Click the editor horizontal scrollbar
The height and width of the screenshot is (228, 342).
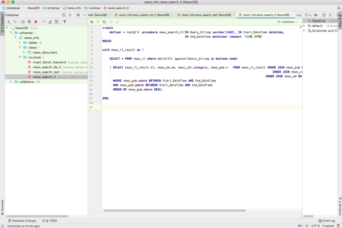[x=175, y=210]
